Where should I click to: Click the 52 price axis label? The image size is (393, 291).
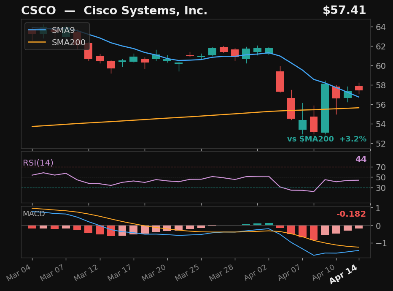pos(380,143)
